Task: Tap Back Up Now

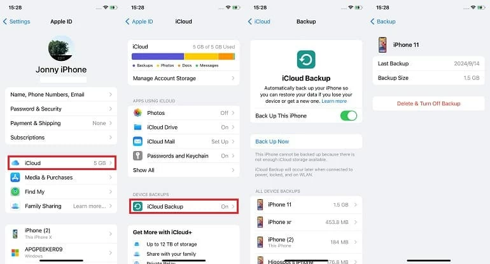Action: pyautogui.click(x=272, y=142)
